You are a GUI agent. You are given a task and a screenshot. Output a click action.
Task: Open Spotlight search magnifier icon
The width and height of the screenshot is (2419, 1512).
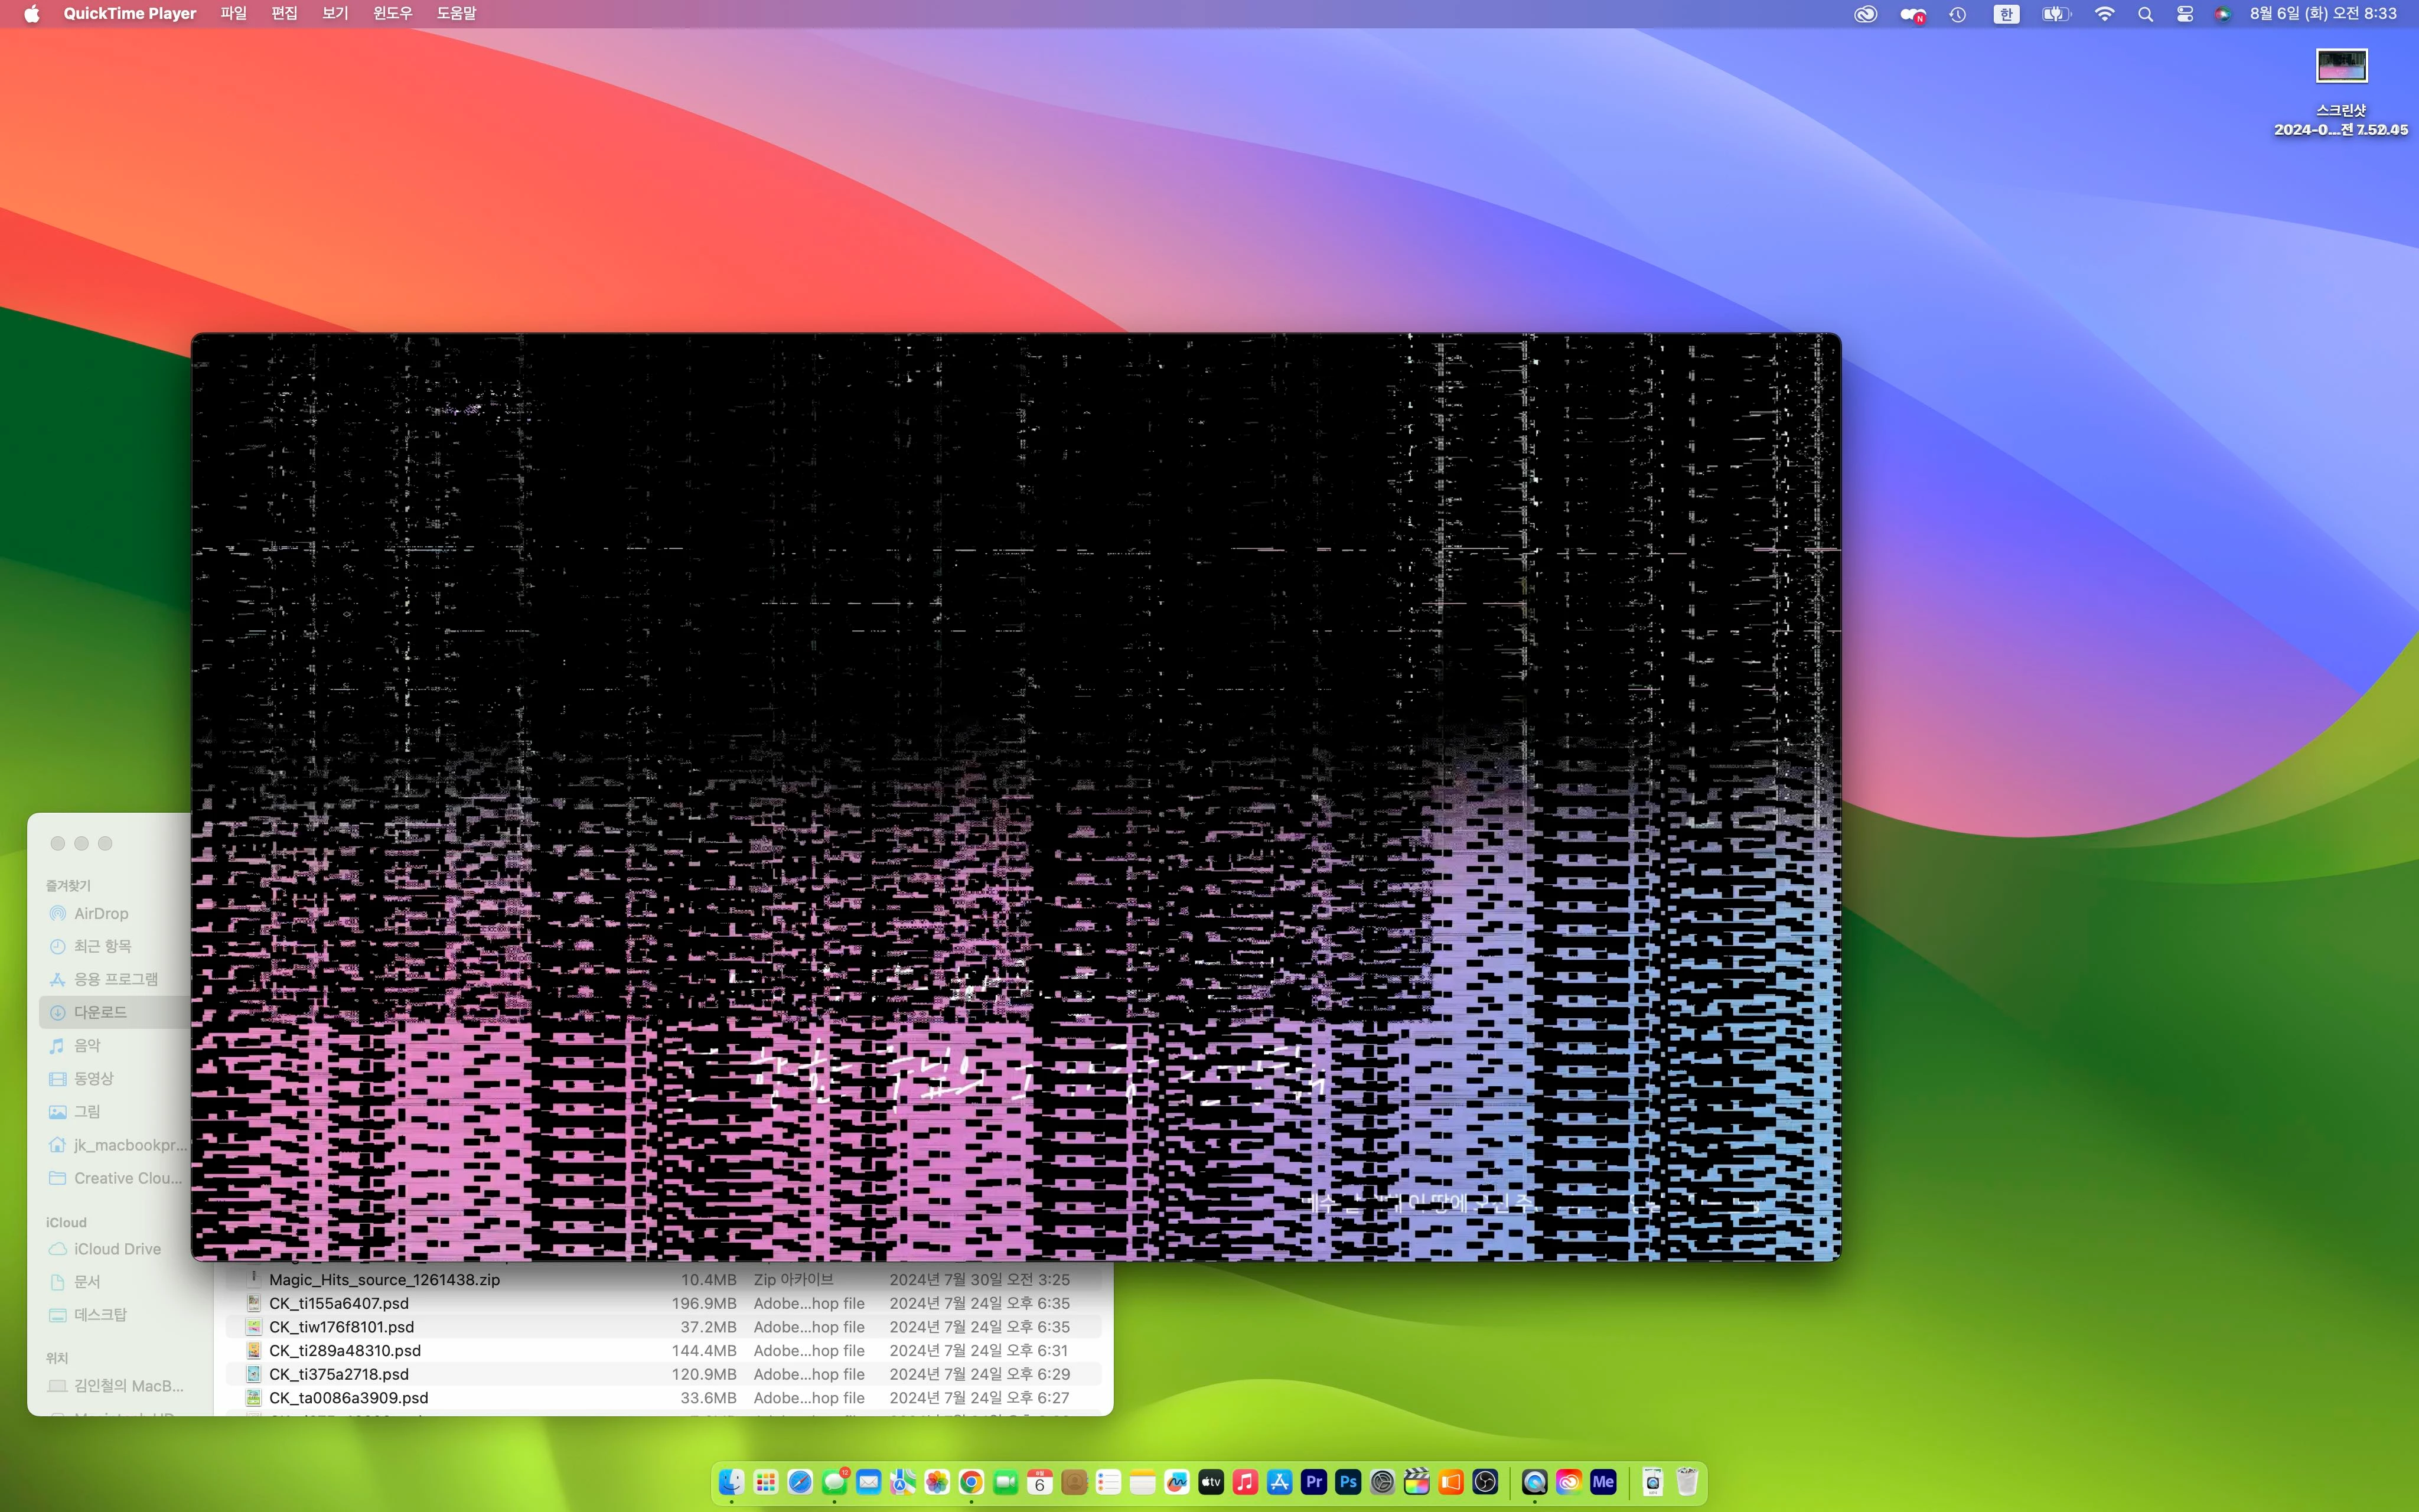point(2145,14)
